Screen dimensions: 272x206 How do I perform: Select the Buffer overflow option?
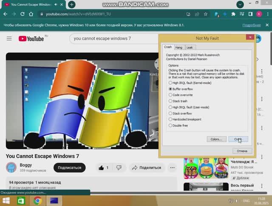point(181,89)
